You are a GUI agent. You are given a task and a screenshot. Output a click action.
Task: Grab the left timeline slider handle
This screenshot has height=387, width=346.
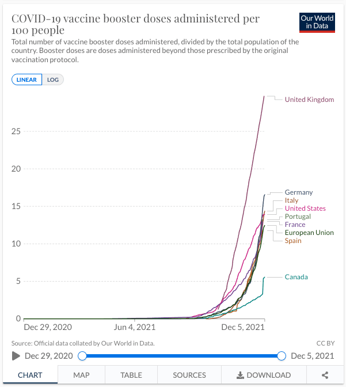tap(82, 356)
